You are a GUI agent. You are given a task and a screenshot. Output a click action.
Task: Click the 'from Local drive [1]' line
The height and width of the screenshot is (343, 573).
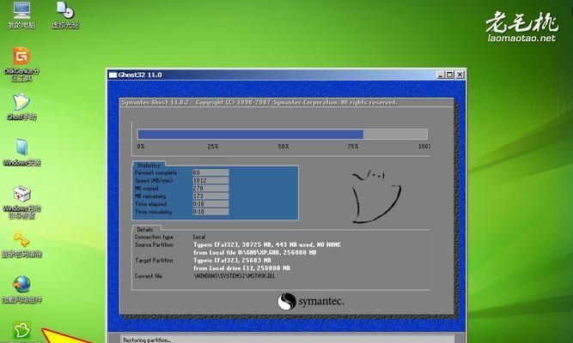pos(241,268)
